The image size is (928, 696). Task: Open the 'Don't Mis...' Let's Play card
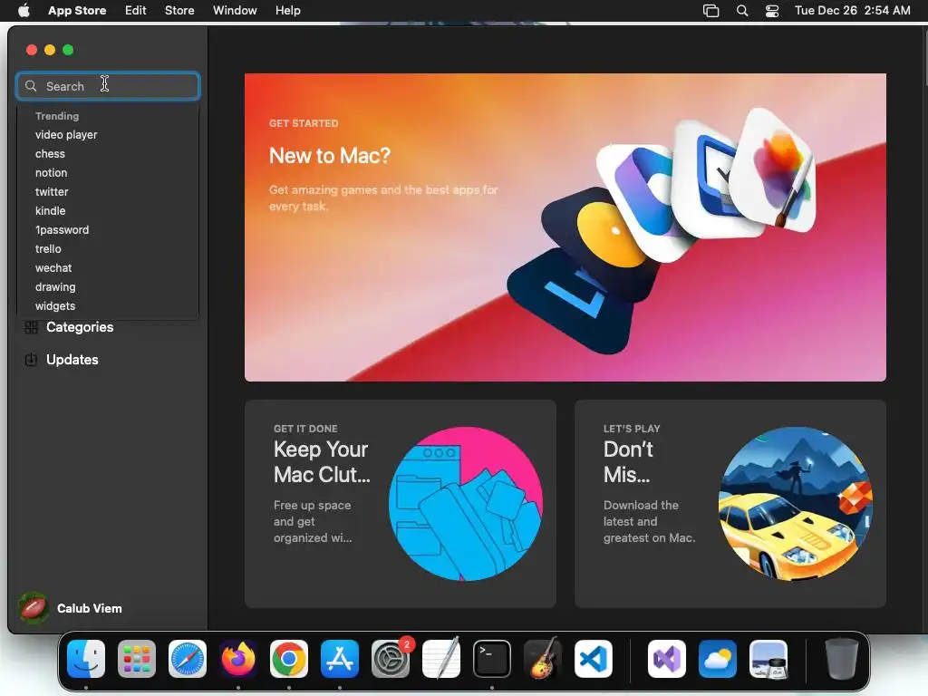point(730,504)
